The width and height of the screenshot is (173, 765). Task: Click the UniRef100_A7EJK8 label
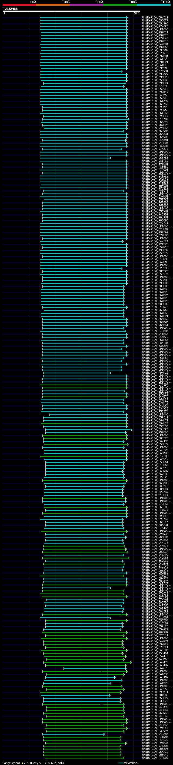click(155, 528)
